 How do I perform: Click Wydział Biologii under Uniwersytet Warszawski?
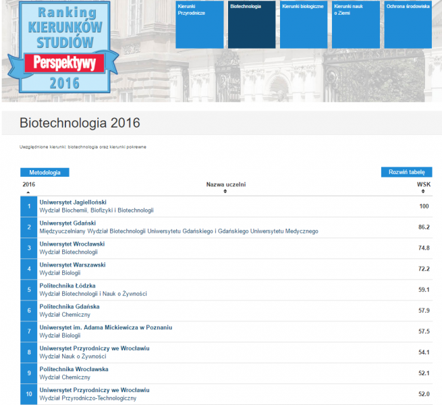pos(60,273)
